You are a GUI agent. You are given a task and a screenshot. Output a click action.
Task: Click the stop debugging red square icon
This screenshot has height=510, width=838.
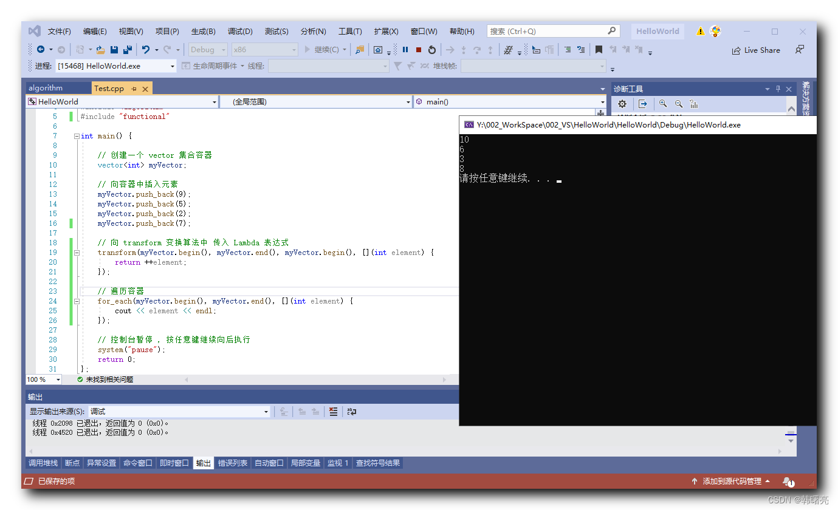click(419, 49)
